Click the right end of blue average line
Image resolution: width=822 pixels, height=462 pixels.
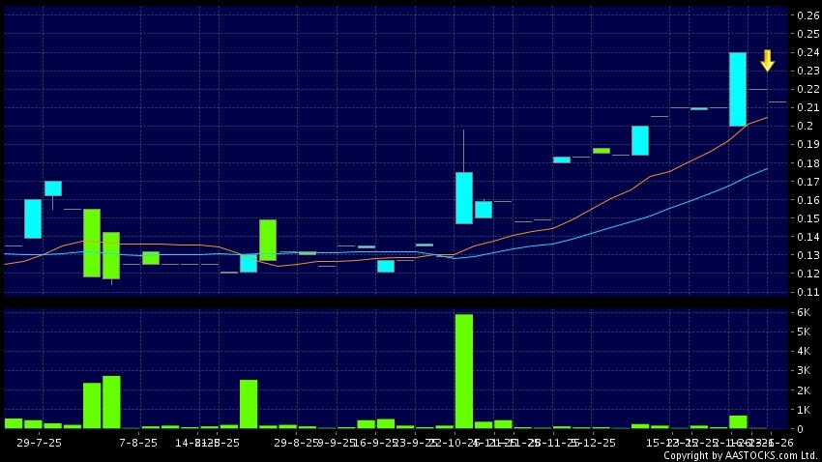768,168
